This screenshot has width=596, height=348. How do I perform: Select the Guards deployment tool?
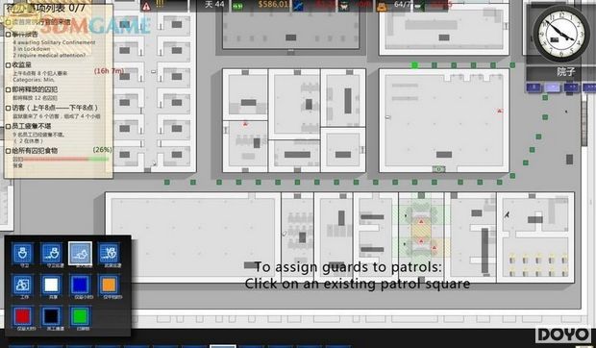22,254
